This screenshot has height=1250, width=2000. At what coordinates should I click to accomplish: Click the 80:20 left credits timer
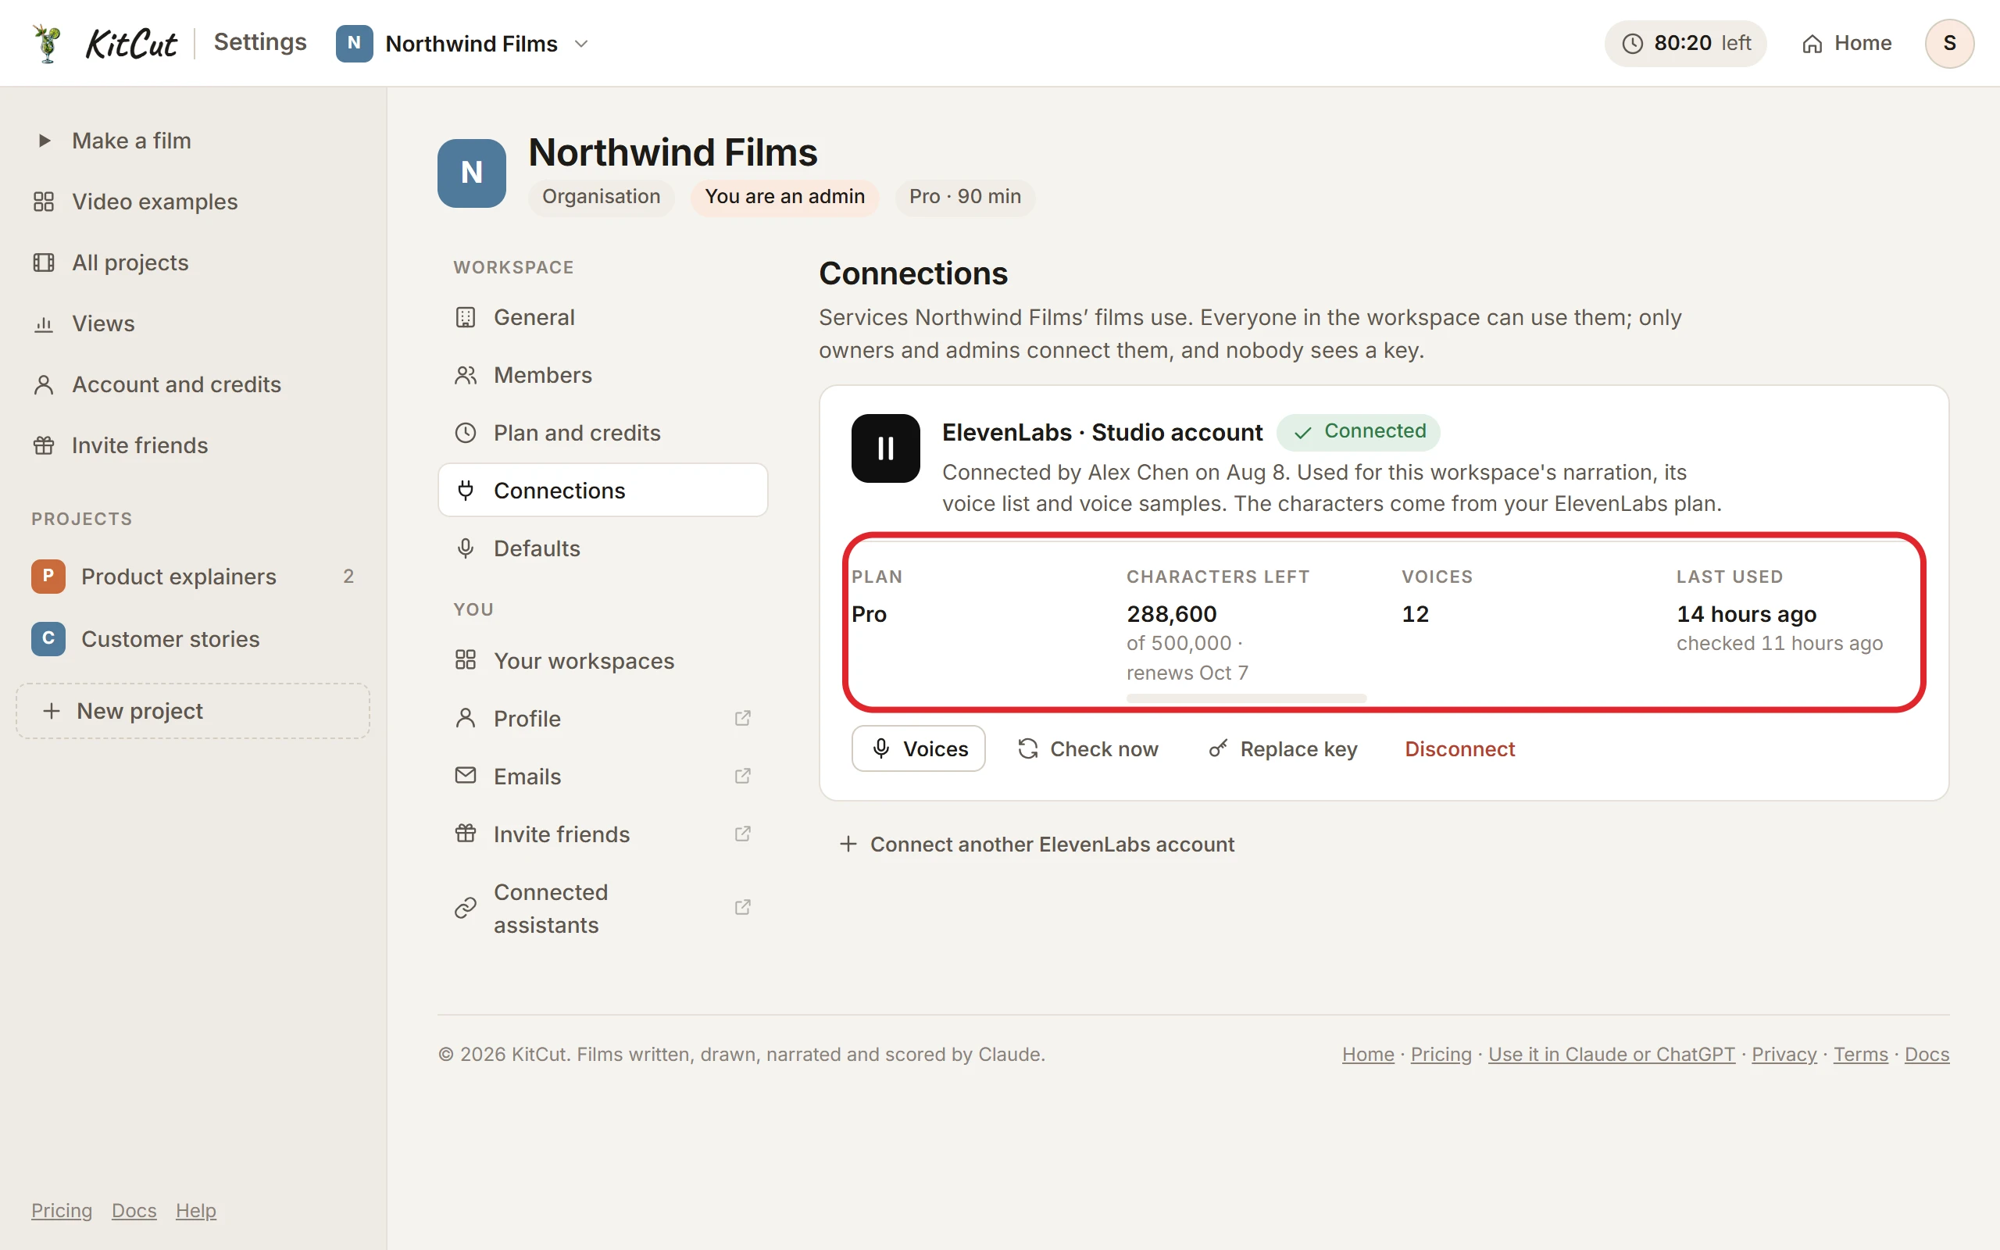(1685, 43)
